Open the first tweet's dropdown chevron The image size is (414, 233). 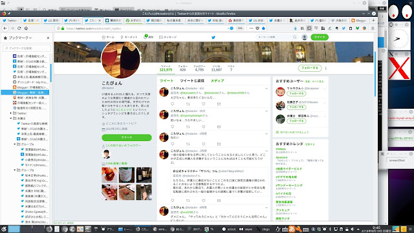(266, 89)
